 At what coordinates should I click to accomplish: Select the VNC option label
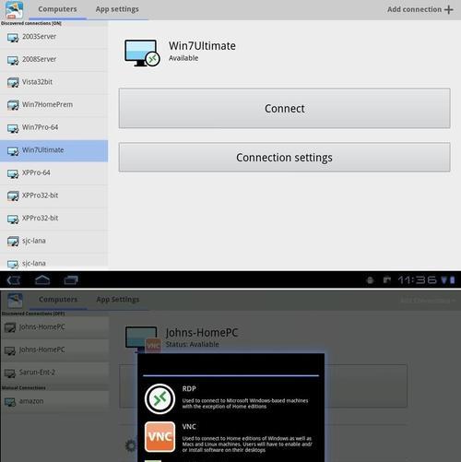click(189, 427)
